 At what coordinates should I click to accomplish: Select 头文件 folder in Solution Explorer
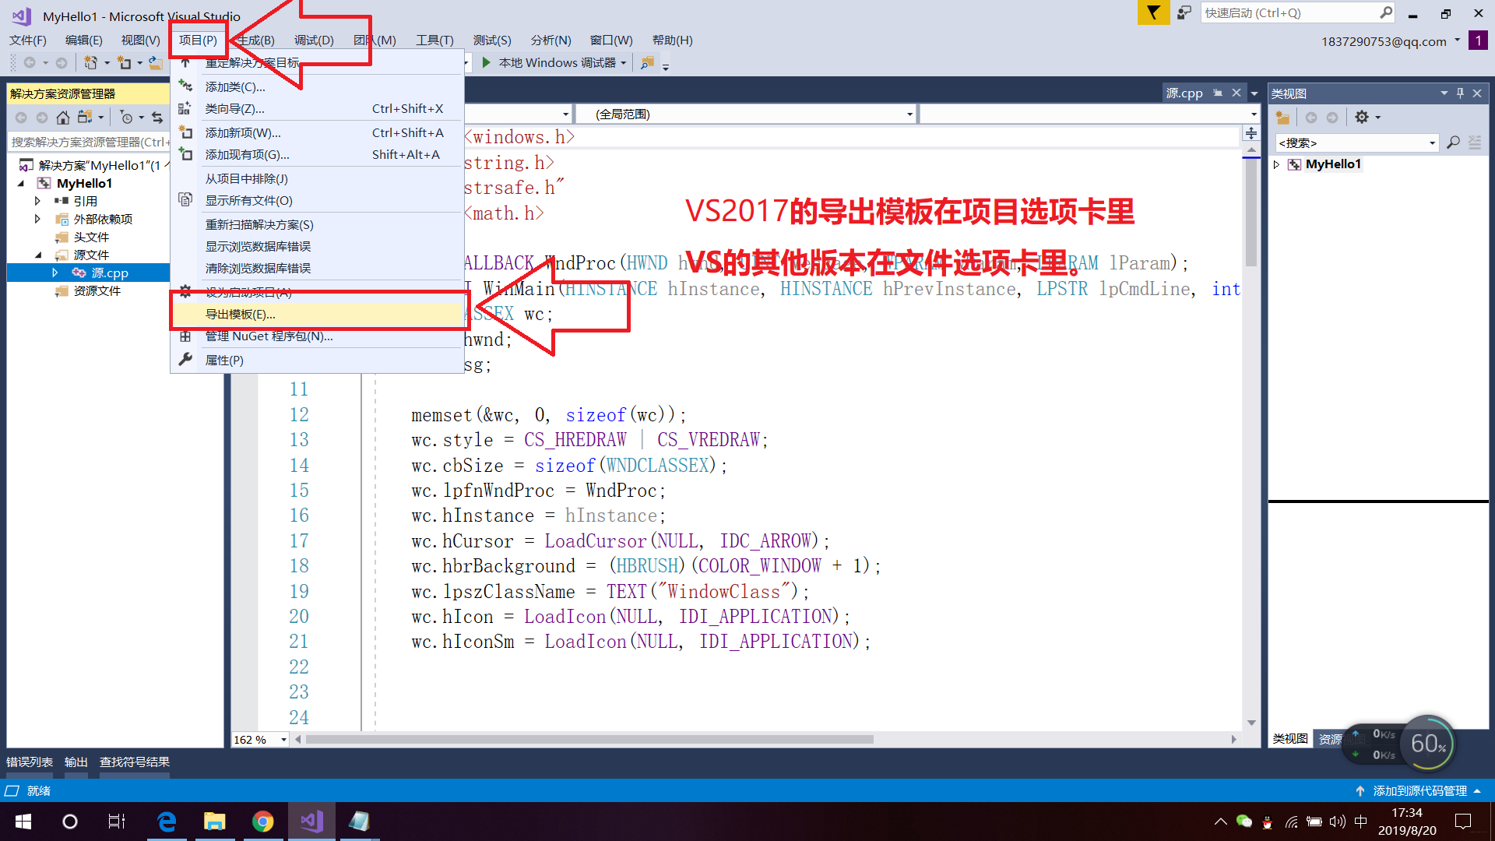[x=91, y=237]
